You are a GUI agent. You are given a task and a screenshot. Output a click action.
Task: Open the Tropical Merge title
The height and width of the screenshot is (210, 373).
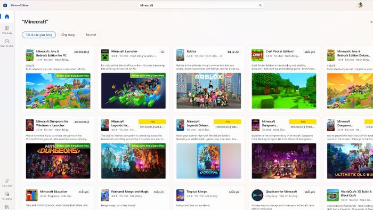[197, 191]
